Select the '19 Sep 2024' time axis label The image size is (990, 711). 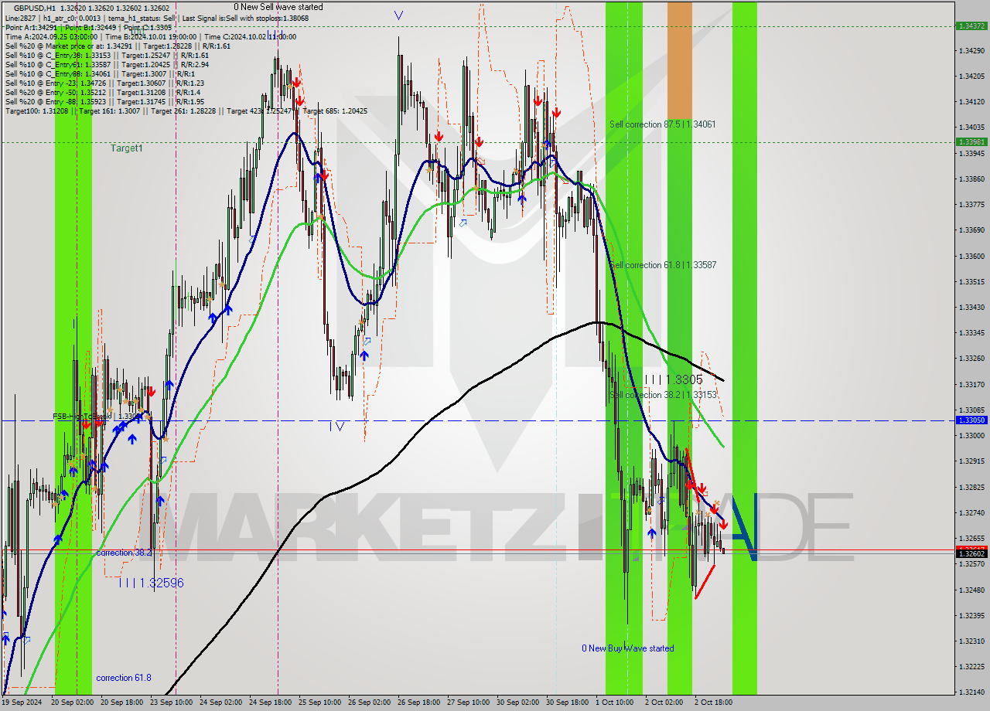coord(22,702)
